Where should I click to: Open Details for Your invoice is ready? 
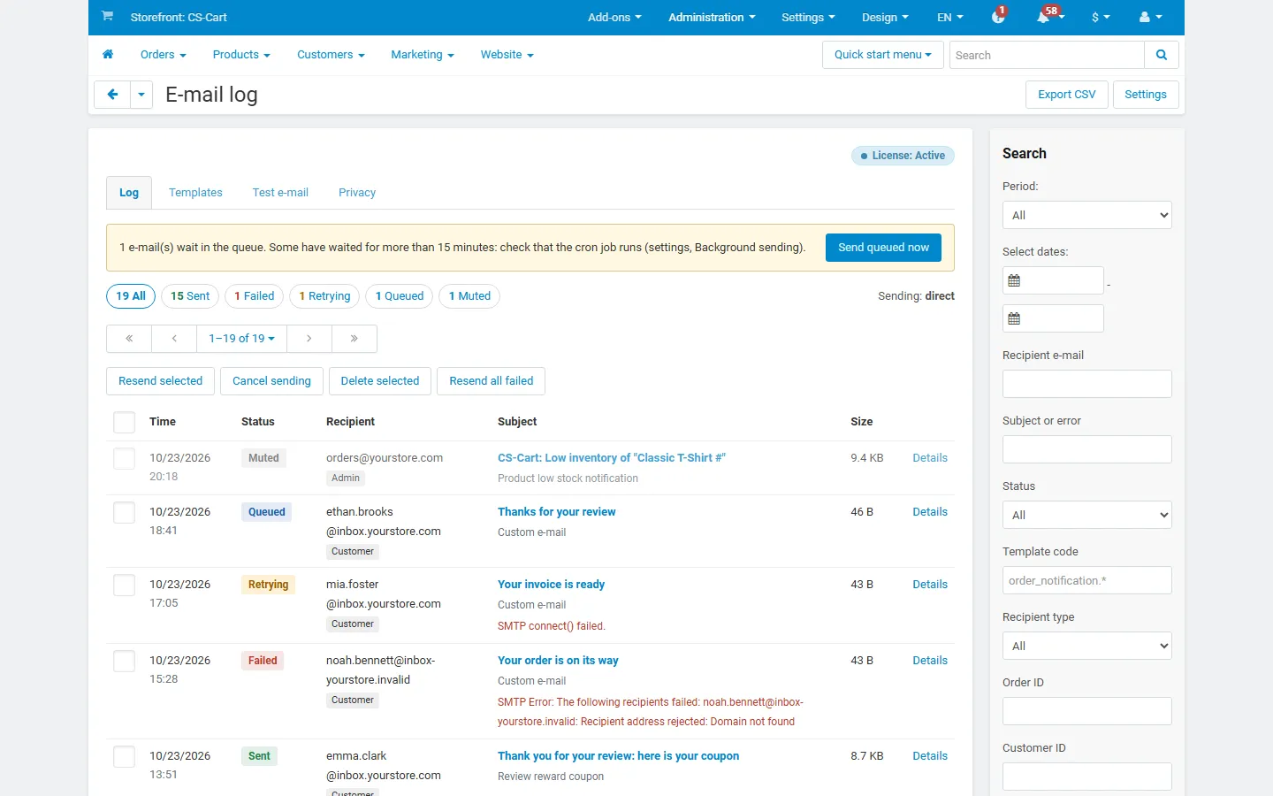pyautogui.click(x=930, y=585)
